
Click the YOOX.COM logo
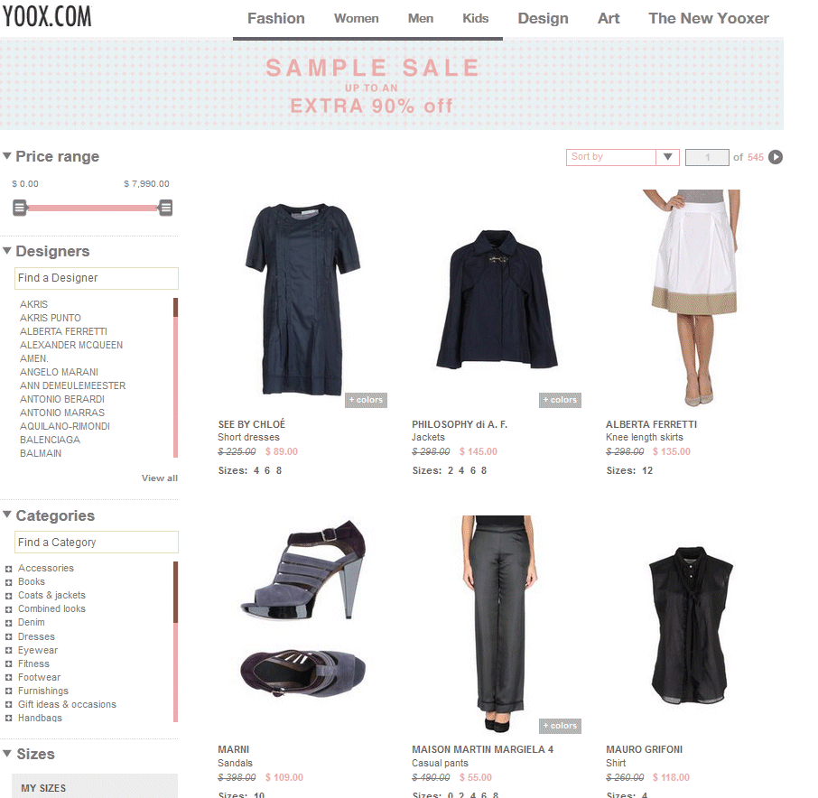[47, 16]
